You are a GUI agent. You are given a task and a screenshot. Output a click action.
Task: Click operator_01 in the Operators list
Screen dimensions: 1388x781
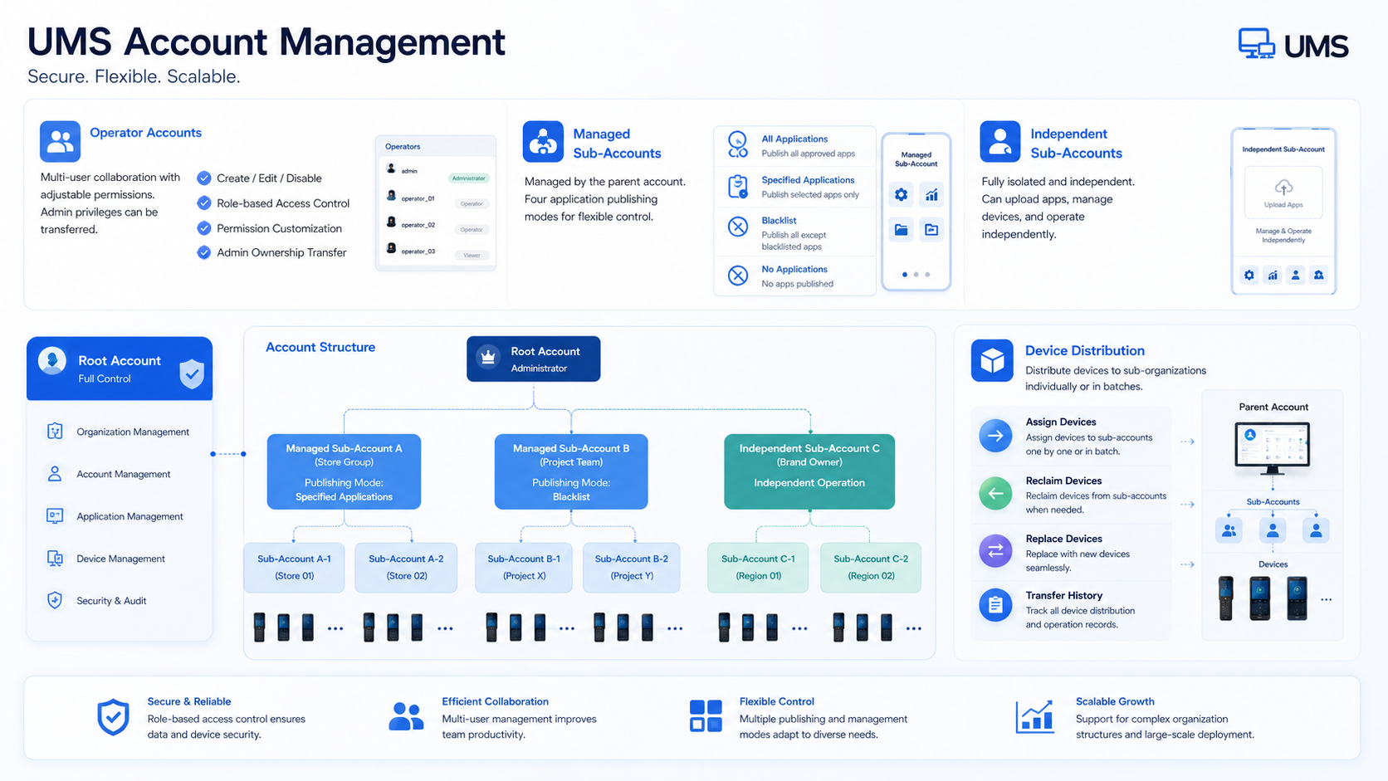click(x=436, y=198)
